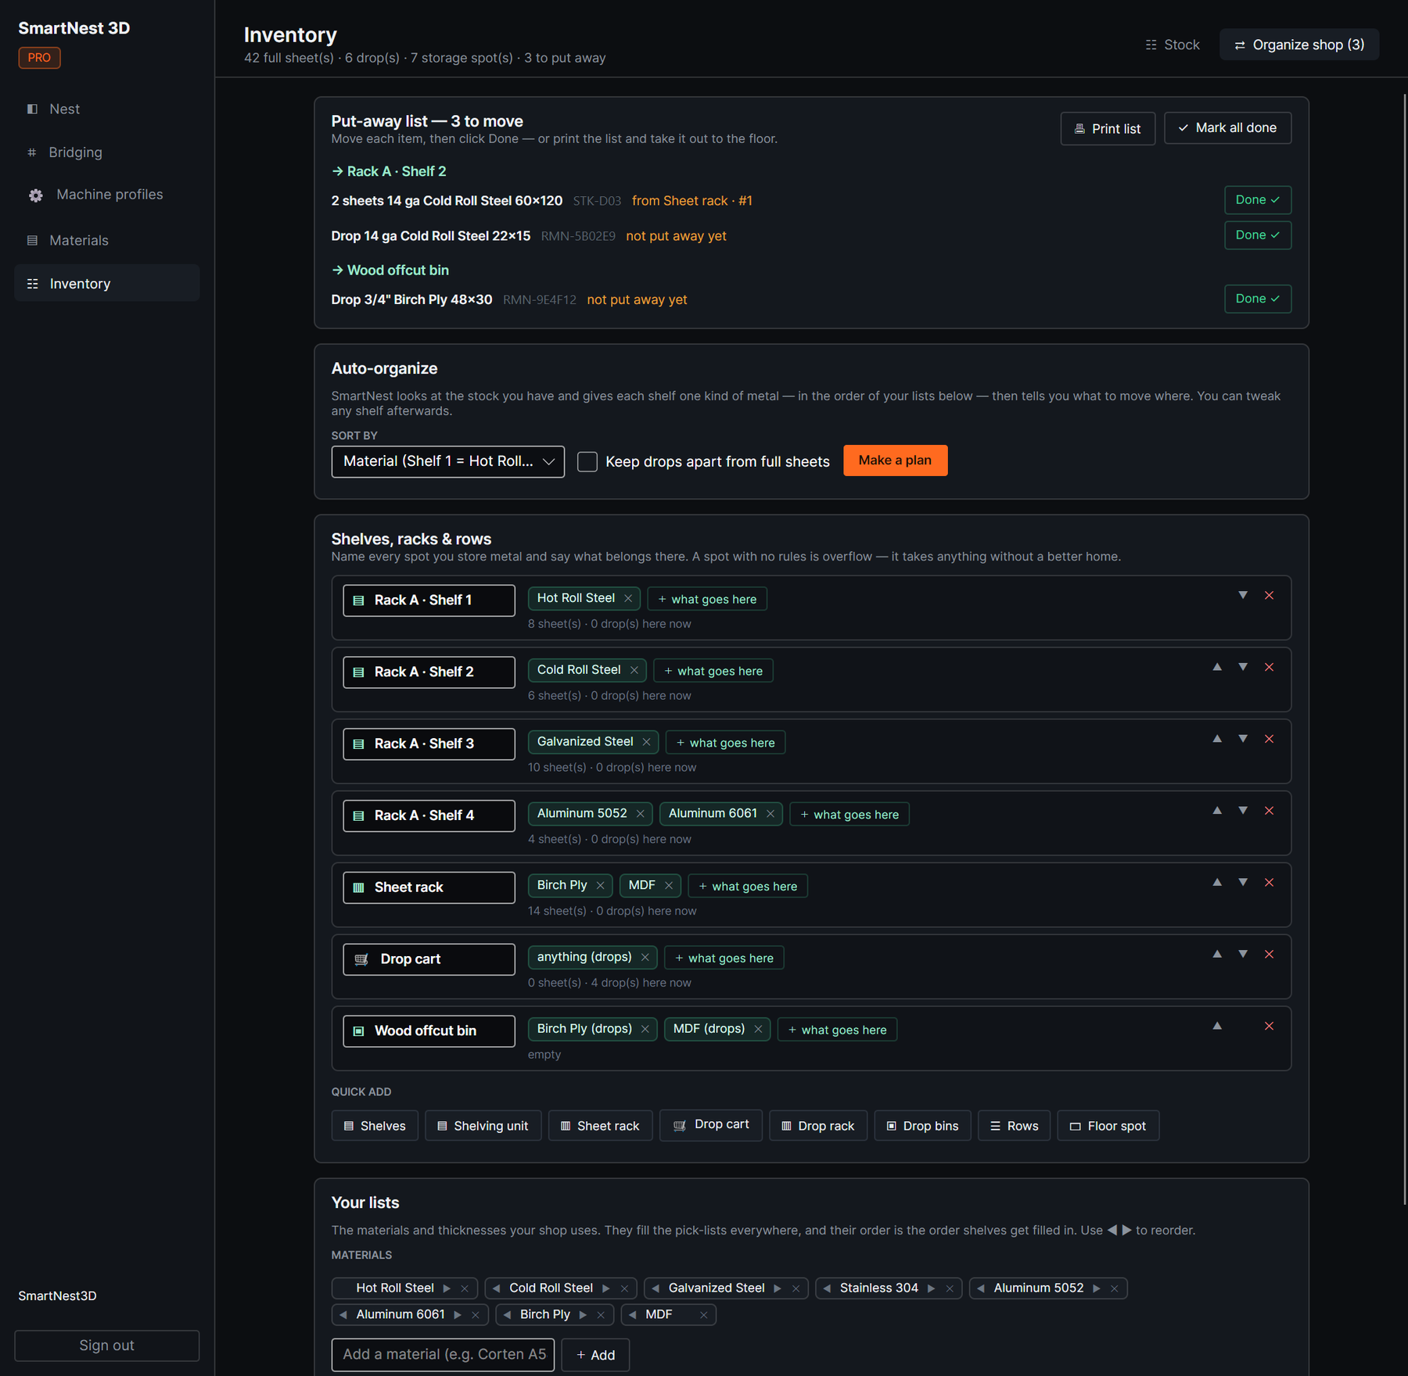This screenshot has width=1408, height=1376.
Task: Open Materials page
Action: tap(107, 241)
